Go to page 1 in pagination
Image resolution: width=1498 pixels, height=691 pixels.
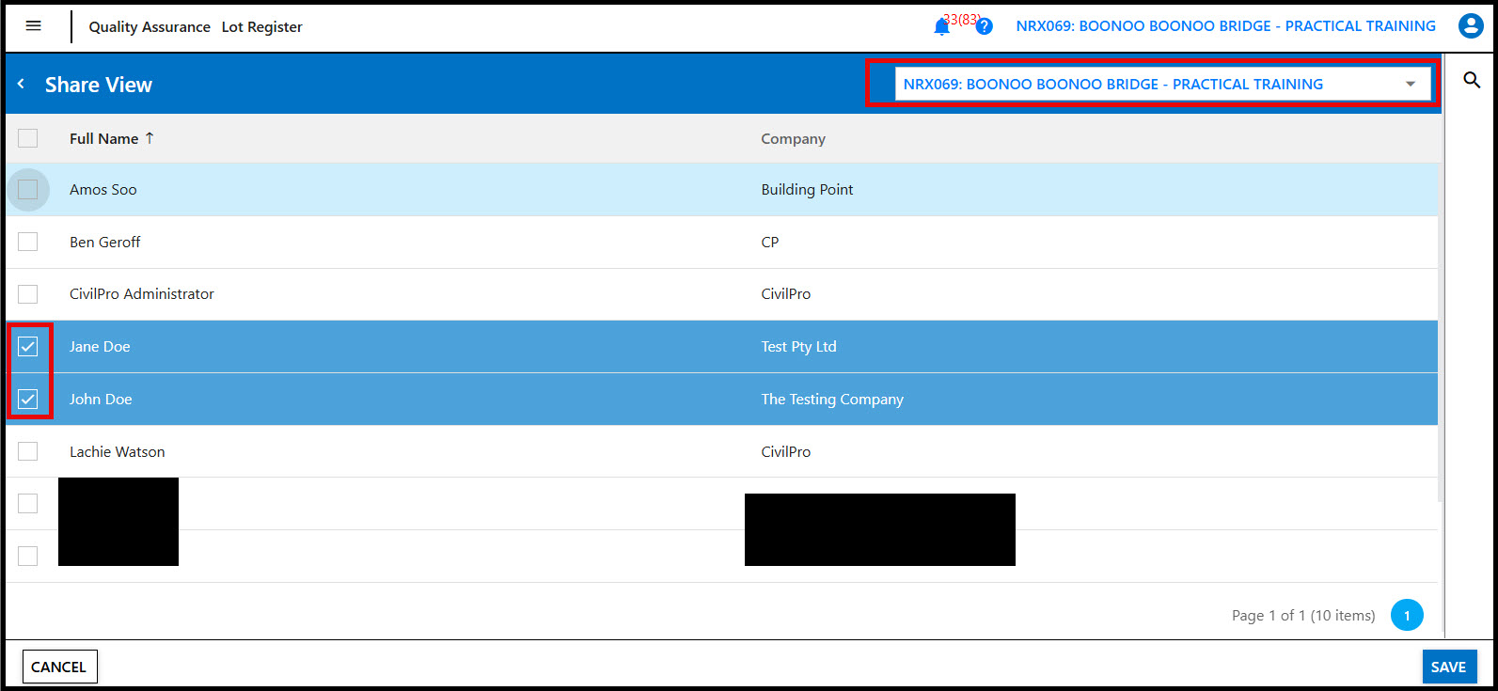click(x=1406, y=616)
